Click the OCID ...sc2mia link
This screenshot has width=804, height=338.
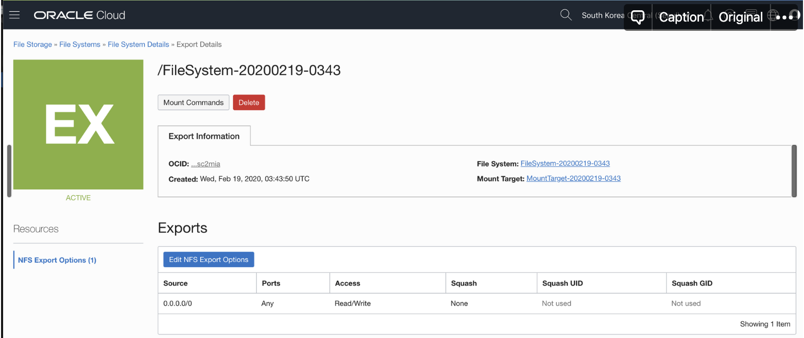(x=205, y=164)
